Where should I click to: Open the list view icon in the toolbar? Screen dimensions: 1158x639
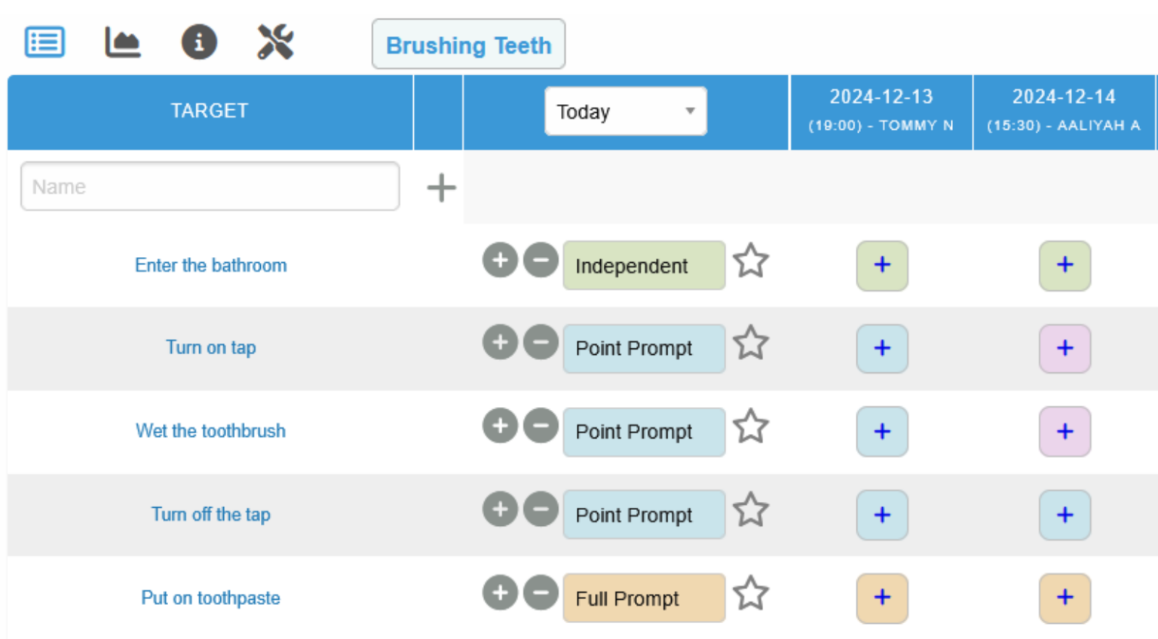click(x=44, y=41)
